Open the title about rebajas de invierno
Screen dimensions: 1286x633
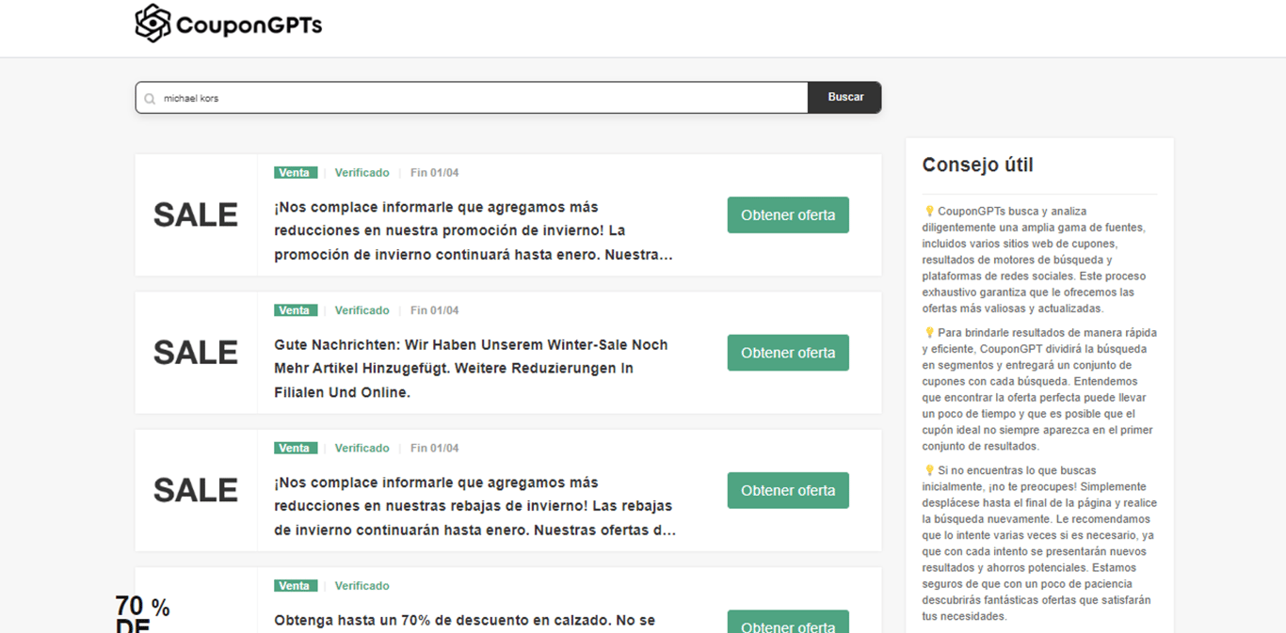click(474, 506)
